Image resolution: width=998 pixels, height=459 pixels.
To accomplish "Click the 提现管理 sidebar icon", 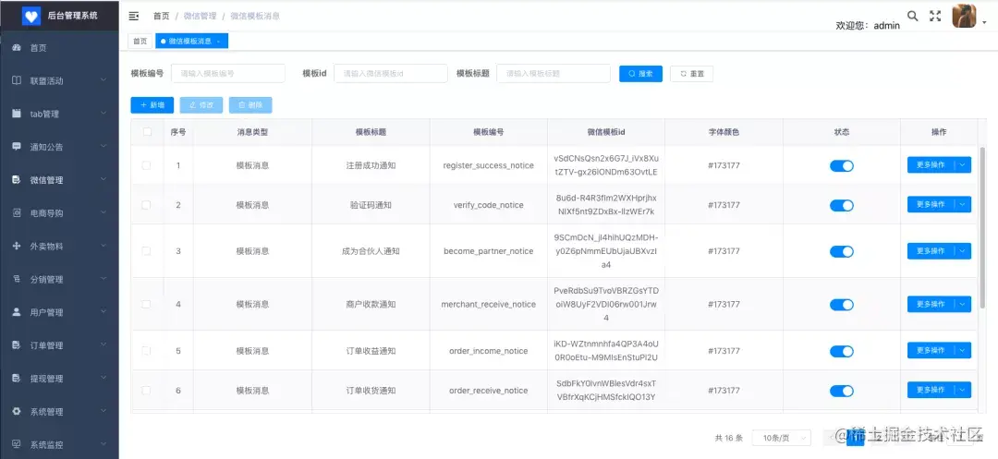I will [18, 379].
